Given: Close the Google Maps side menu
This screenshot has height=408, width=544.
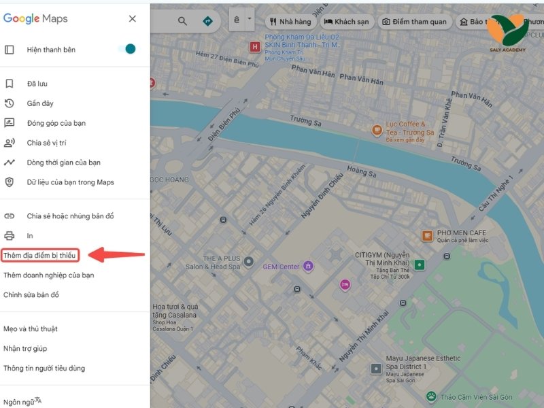Looking at the screenshot, I should tap(133, 19).
